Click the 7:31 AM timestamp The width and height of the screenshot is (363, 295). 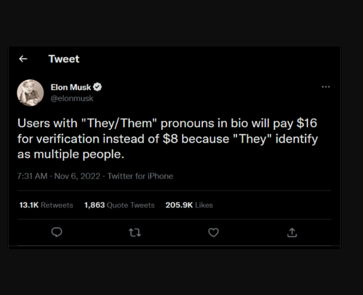coord(33,176)
